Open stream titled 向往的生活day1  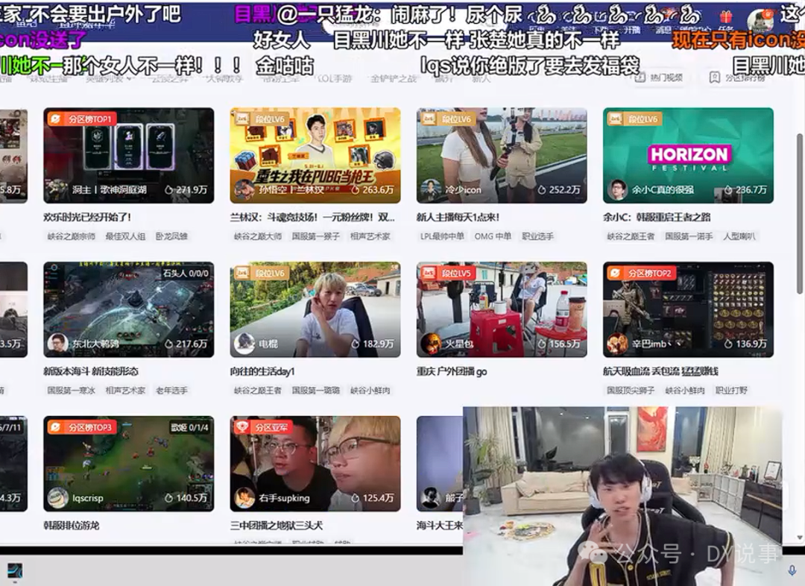point(262,371)
